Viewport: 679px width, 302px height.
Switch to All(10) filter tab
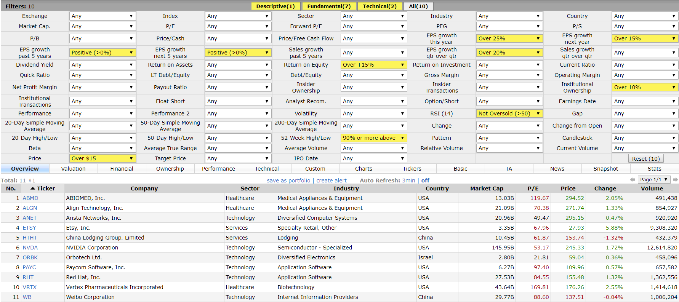coord(418,6)
